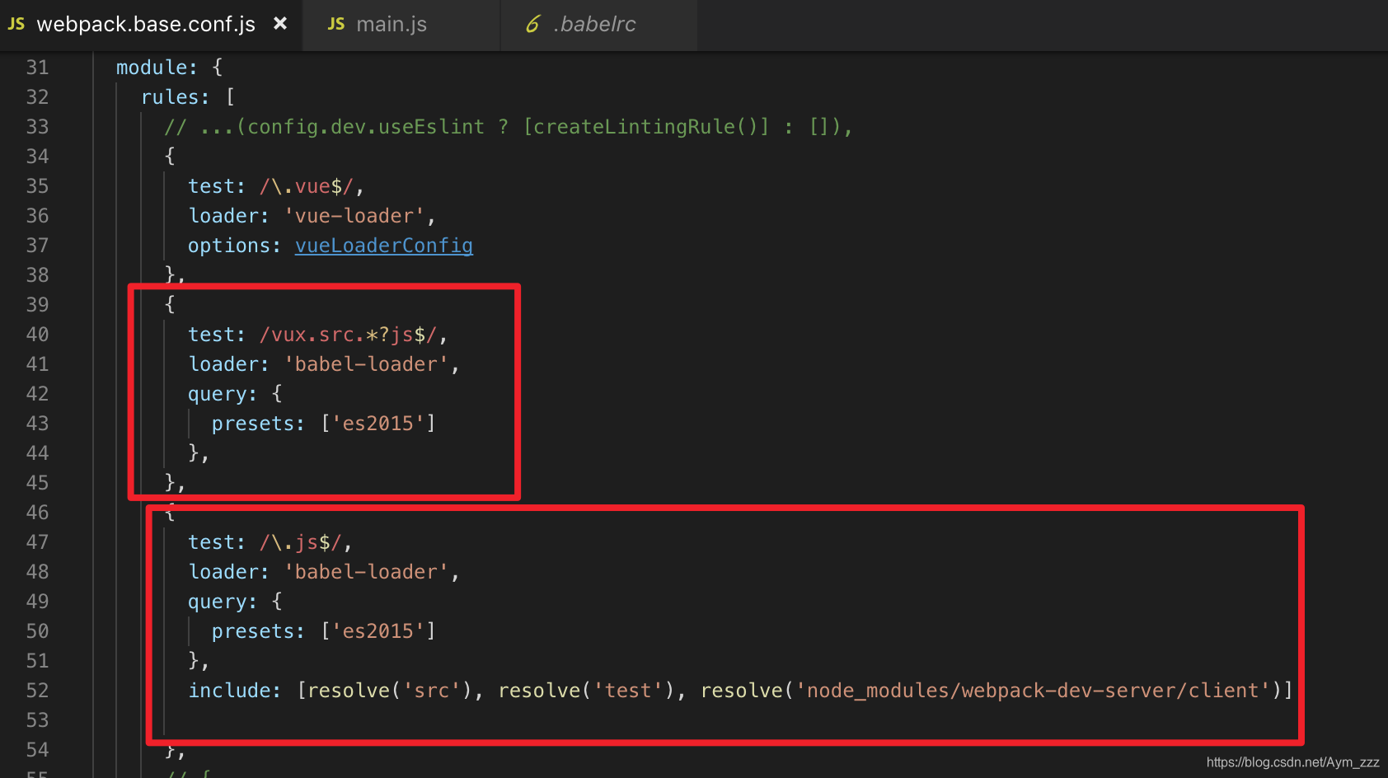This screenshot has width=1388, height=778.
Task: Click the 'node_modules/webpack-dev-server/client' string
Action: click(1033, 691)
